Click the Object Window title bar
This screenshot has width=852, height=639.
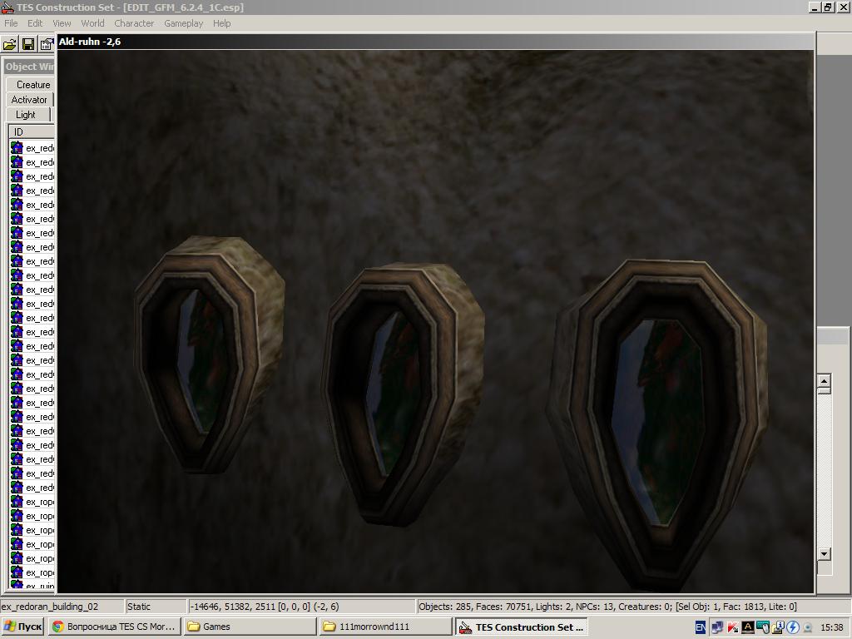coord(29,67)
